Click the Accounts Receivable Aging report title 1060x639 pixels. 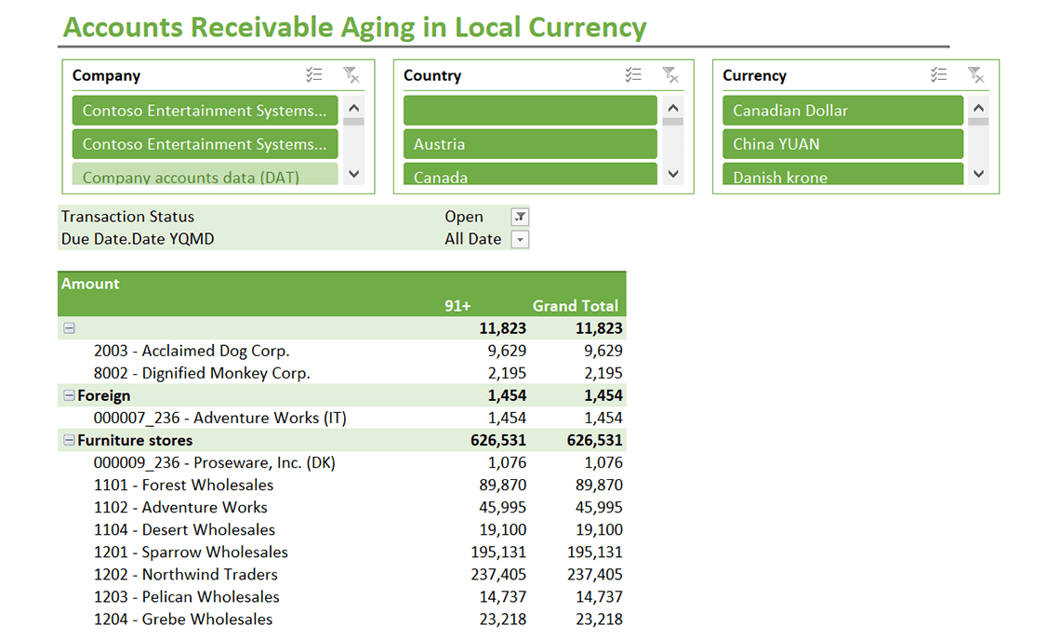point(355,27)
